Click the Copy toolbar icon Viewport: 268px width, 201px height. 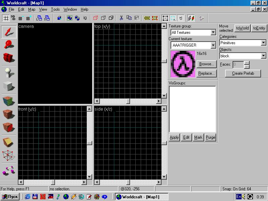[x=129, y=18]
